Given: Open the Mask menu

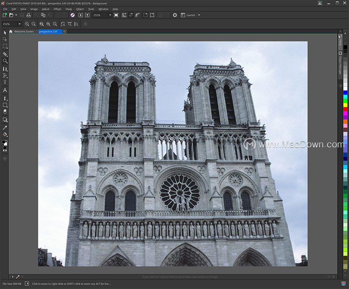Looking at the screenshot, I should point(68,9).
